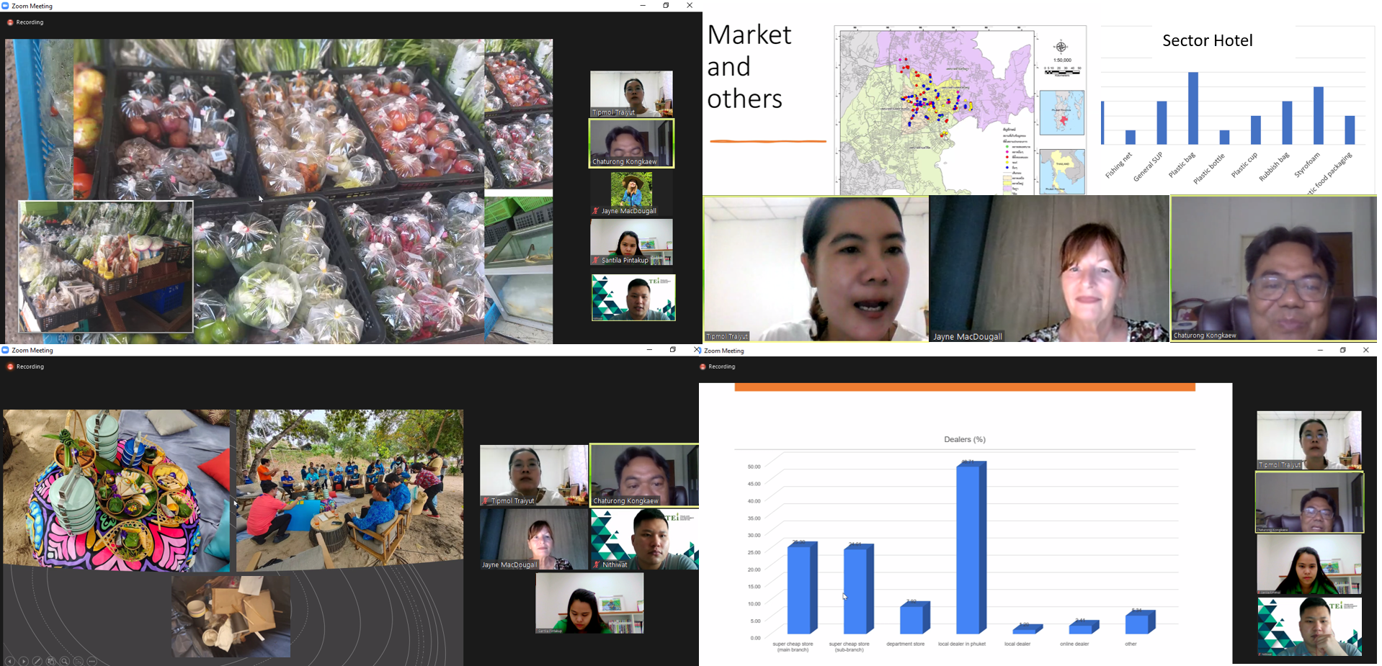Go to previous slide in bottom-left window
Image resolution: width=1382 pixels, height=666 pixels.
[9, 661]
